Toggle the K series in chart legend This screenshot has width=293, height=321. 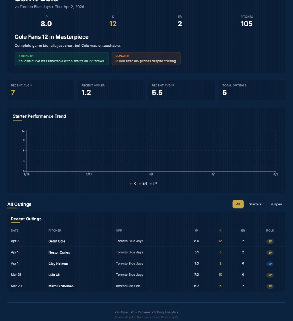tap(133, 184)
